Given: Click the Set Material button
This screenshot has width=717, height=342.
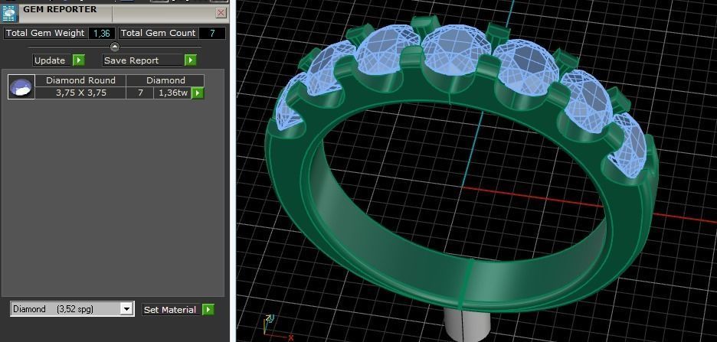Looking at the screenshot, I should [x=172, y=310].
